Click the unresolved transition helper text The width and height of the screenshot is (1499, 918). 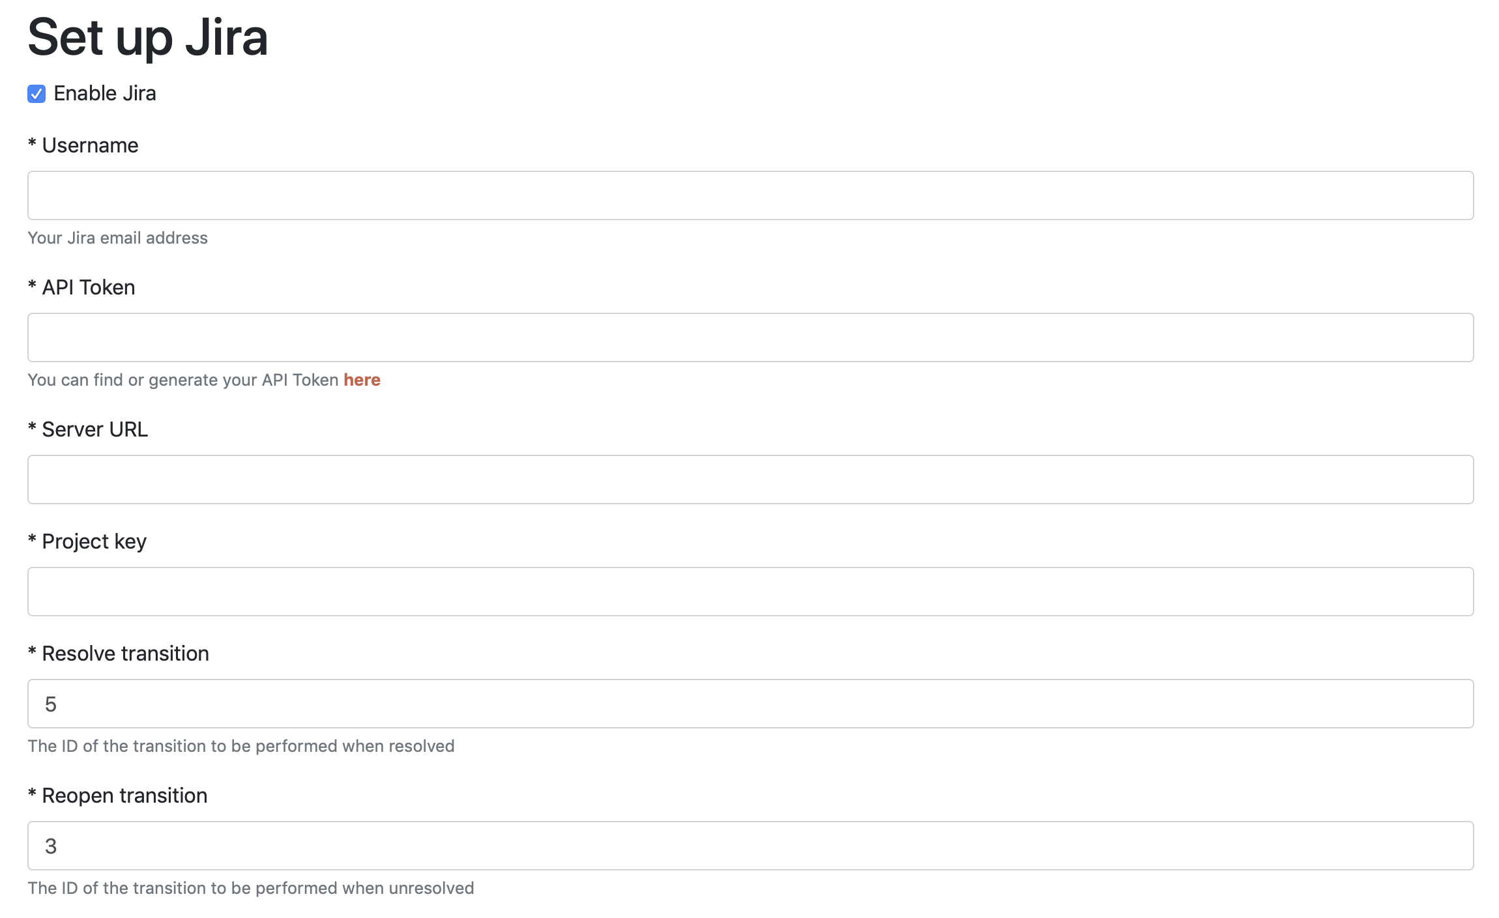pyautogui.click(x=250, y=887)
